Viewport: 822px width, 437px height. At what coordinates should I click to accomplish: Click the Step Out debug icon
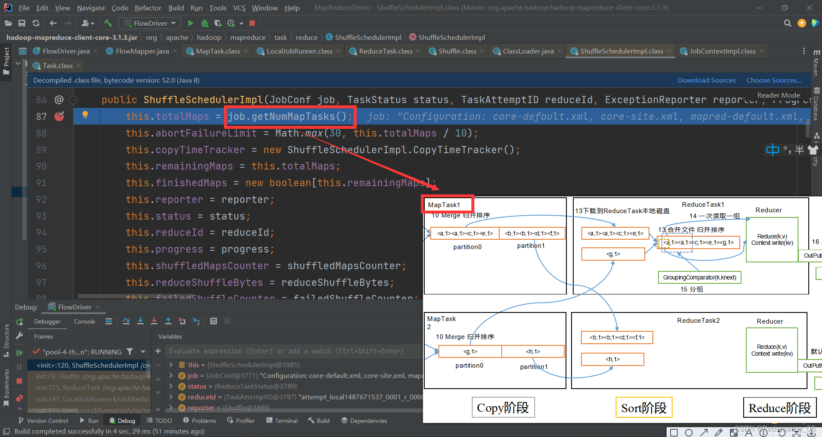click(x=168, y=321)
